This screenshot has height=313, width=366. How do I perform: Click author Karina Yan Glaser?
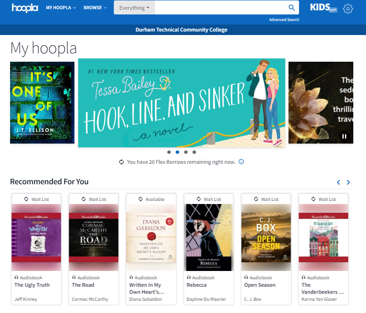coord(319,299)
